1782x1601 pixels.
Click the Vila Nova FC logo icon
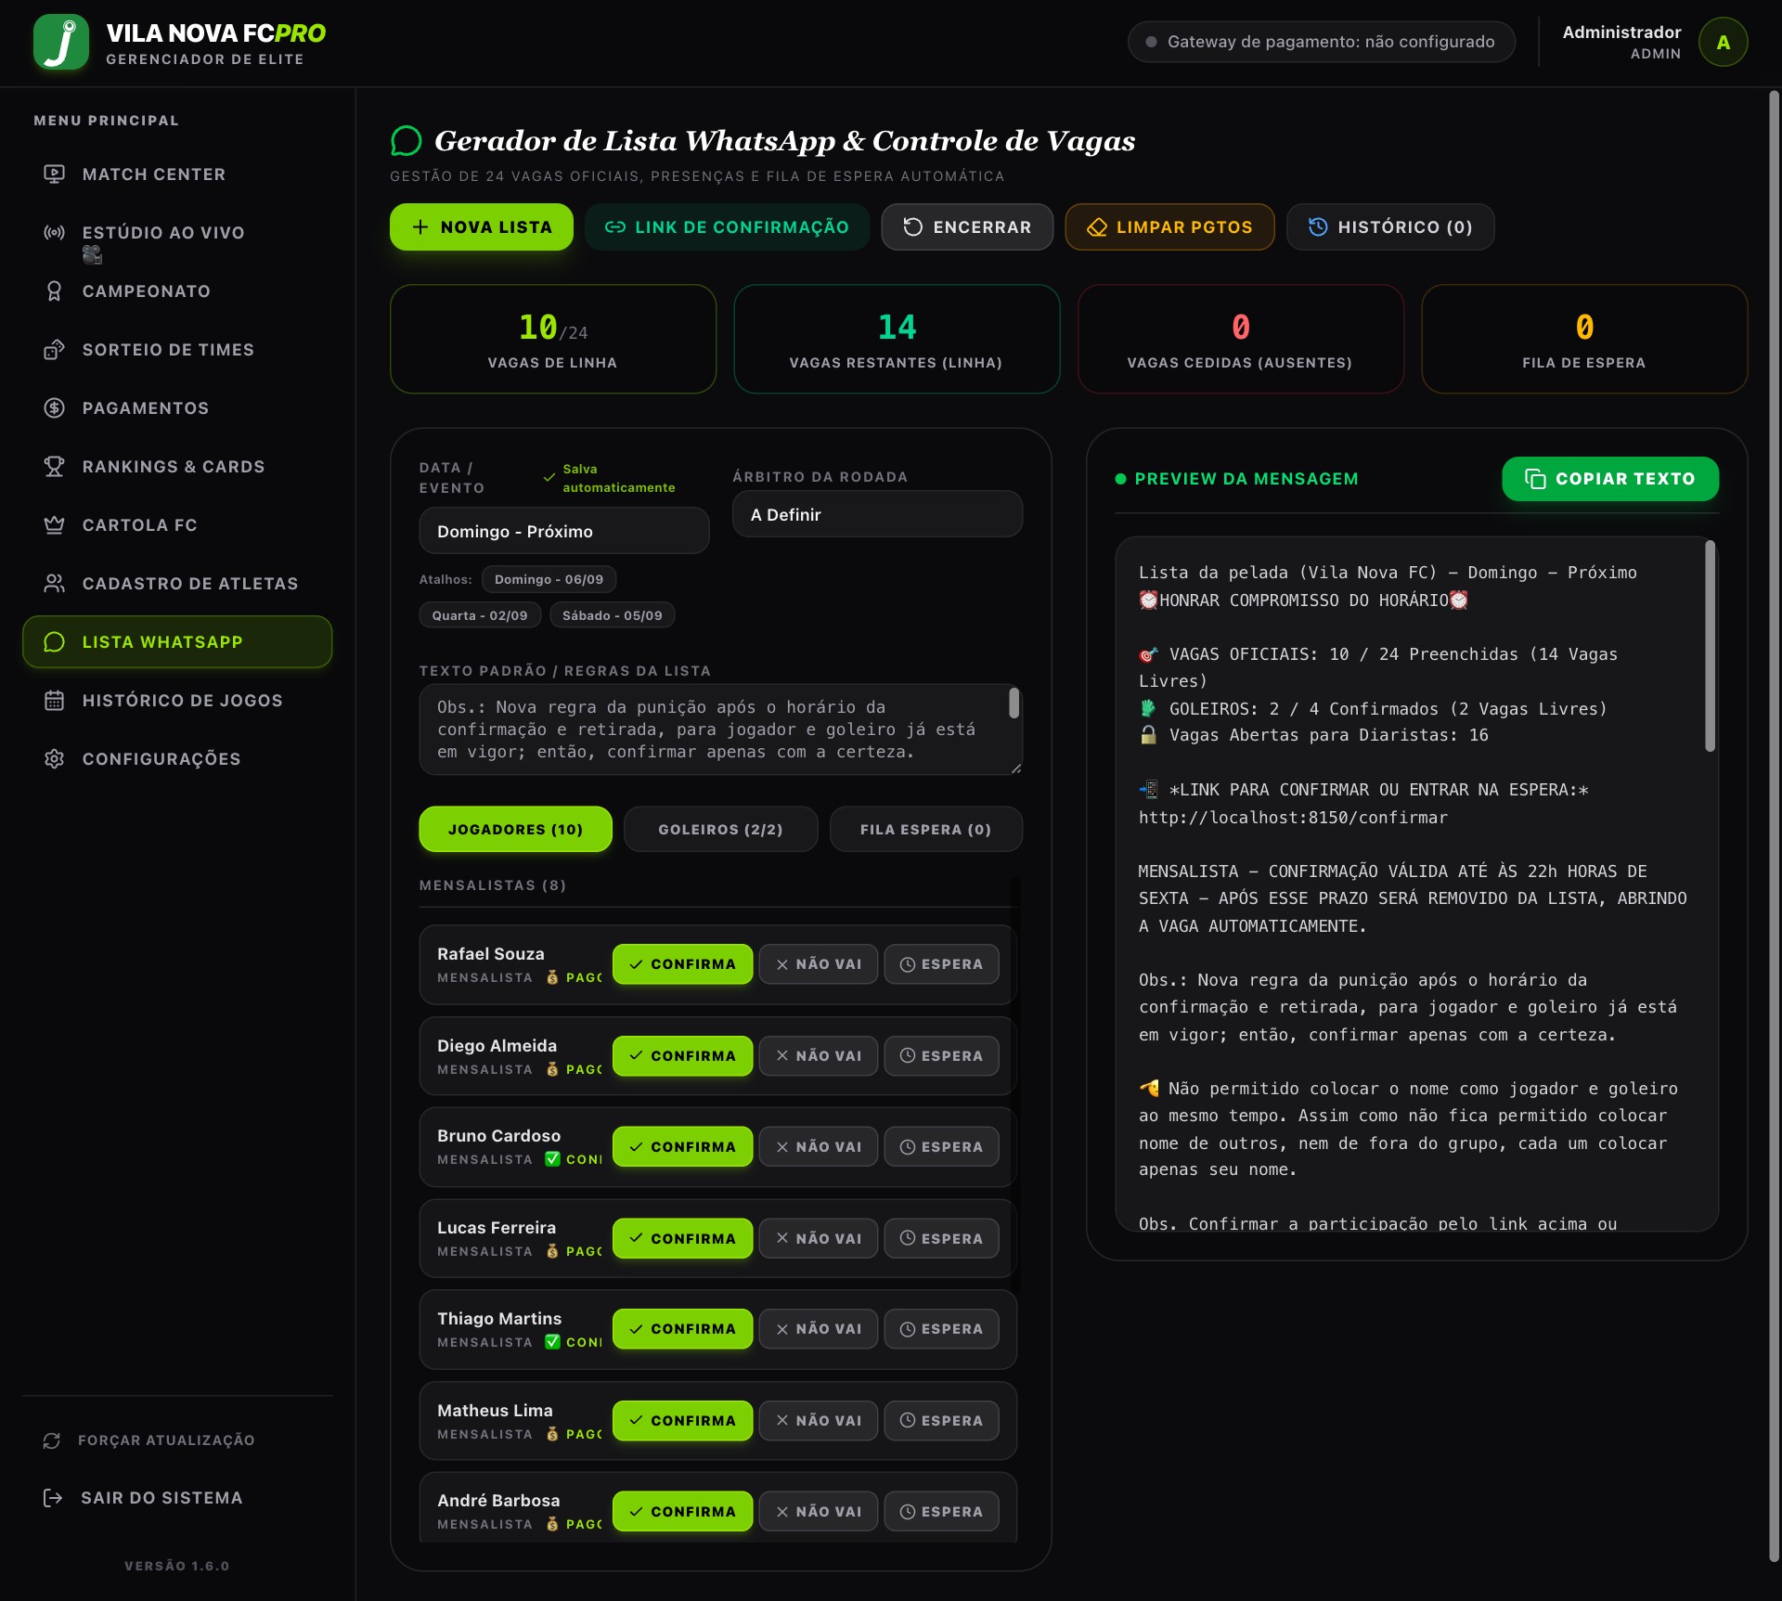tap(61, 43)
